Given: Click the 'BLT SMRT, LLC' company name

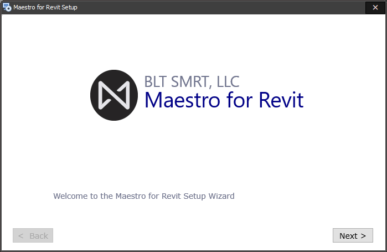Looking at the screenshot, I should (x=192, y=82).
